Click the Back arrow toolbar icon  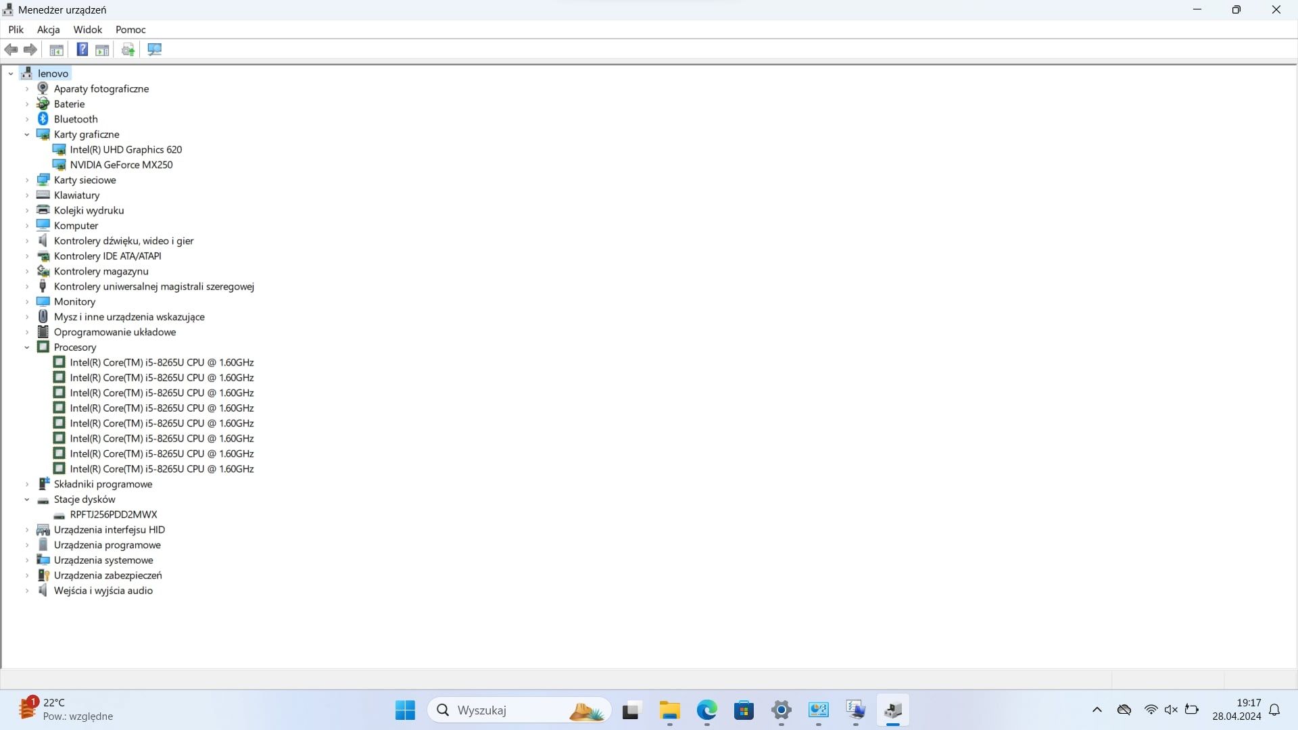coord(11,49)
